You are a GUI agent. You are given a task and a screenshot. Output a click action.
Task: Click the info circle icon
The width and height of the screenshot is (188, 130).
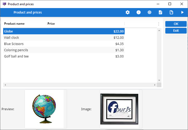[x=139, y=12]
